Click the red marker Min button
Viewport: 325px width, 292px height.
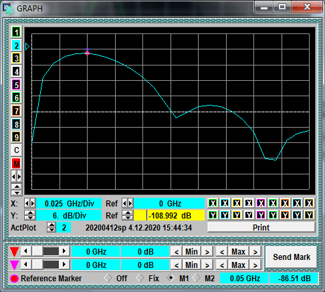[191, 252]
